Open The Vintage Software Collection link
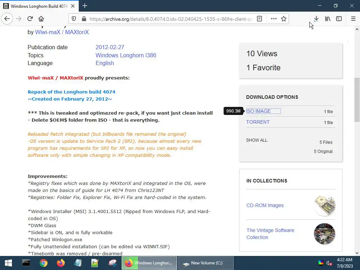Screen dimensions: 360x270 270,234
